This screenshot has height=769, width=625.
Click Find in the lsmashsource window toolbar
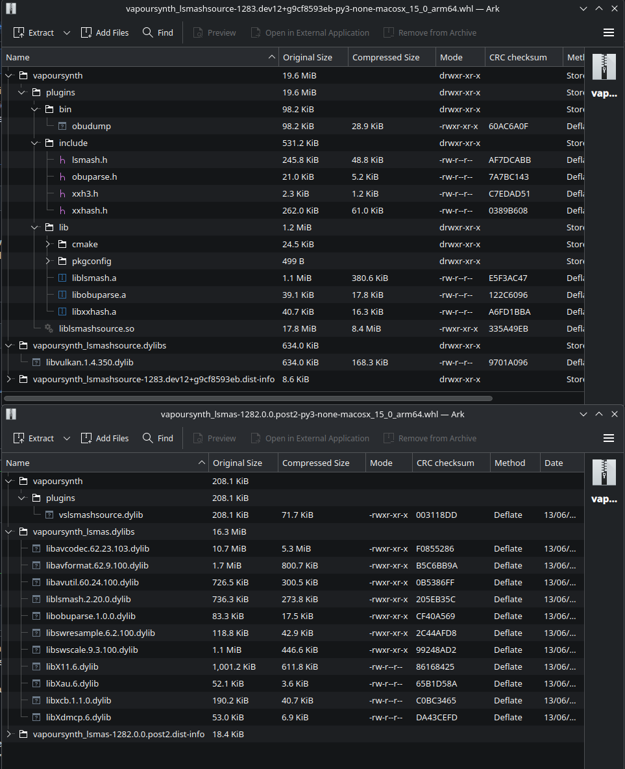(x=158, y=33)
